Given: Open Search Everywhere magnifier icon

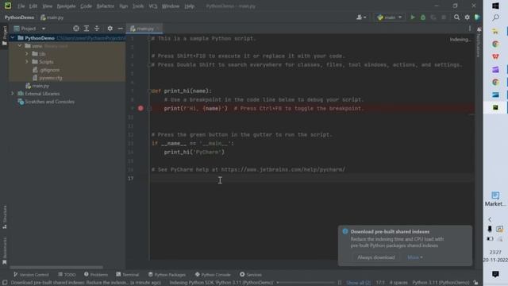Looking at the screenshot, I should [x=456, y=17].
